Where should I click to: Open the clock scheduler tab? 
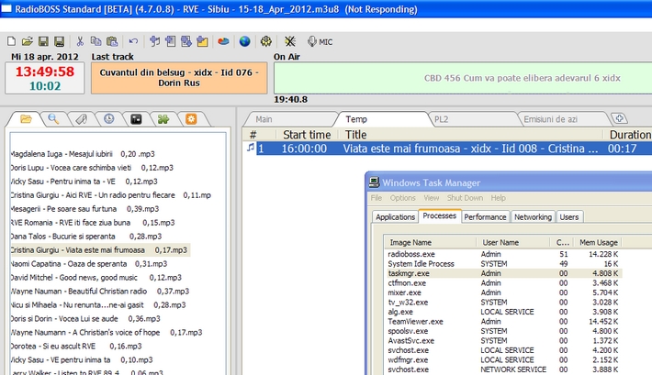coord(109,119)
